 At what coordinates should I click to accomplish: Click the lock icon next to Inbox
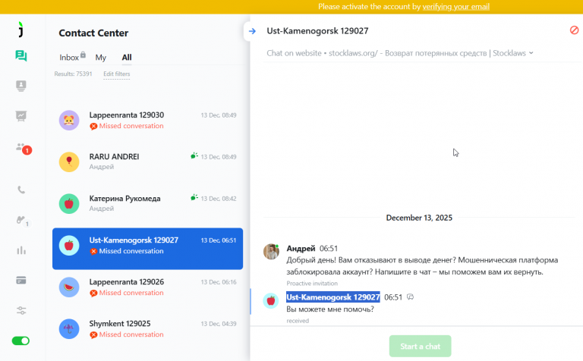pos(83,55)
